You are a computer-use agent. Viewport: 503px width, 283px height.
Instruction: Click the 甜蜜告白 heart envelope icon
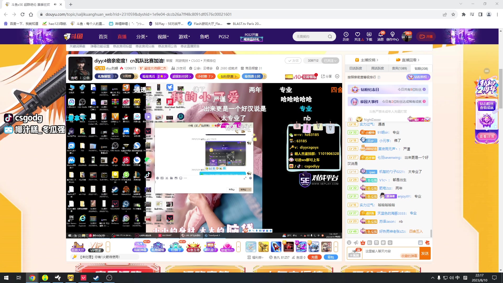(x=227, y=247)
